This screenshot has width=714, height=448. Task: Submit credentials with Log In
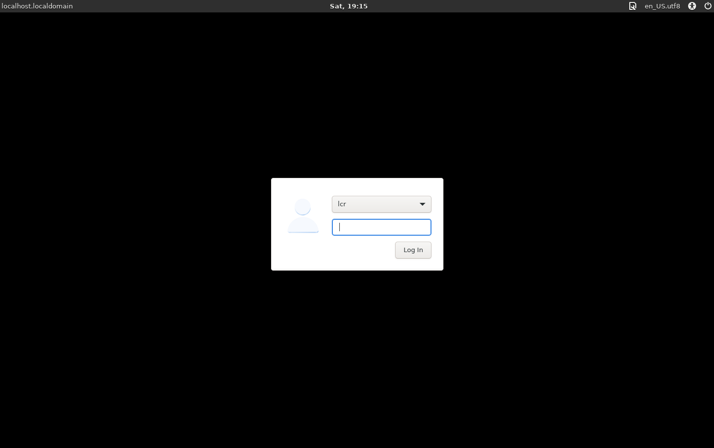(x=413, y=250)
